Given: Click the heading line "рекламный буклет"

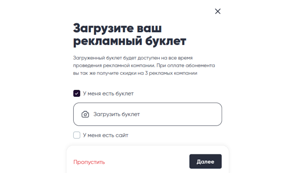Looking at the screenshot, I should point(130,41).
